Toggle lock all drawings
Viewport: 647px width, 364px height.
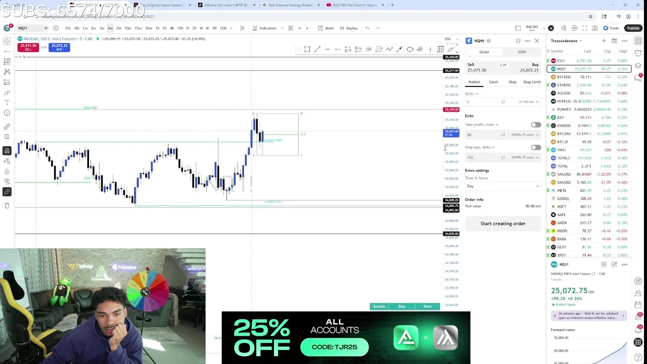(x=7, y=171)
